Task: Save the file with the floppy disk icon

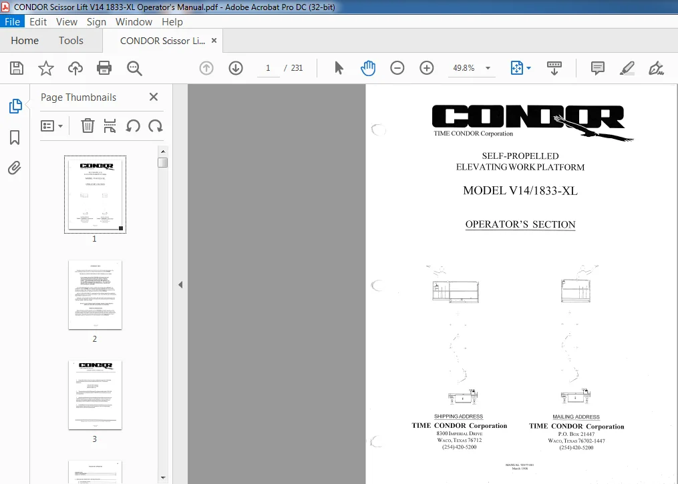Action: pyautogui.click(x=17, y=68)
